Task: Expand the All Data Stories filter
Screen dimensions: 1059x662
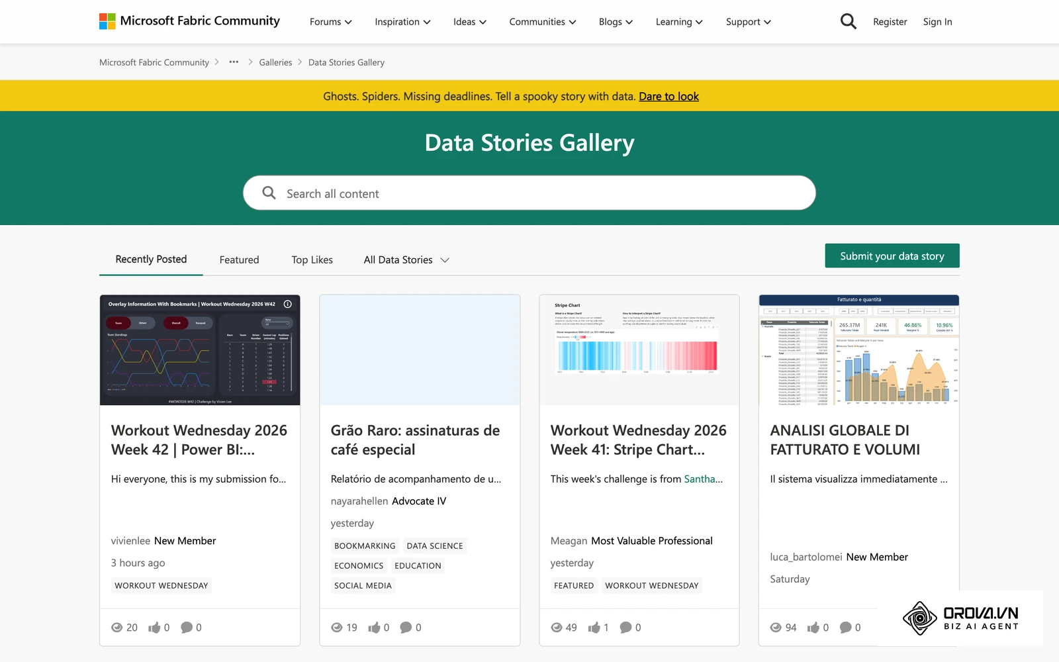Action: point(406,260)
